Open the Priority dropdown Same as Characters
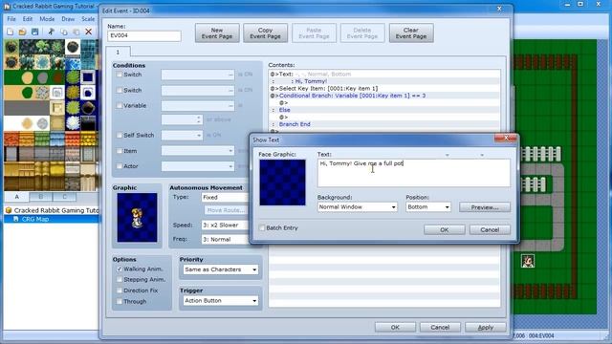This screenshot has width=612, height=344. point(221,269)
